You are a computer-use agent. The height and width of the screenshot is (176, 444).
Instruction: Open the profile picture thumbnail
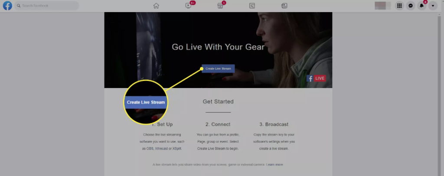click(382, 6)
